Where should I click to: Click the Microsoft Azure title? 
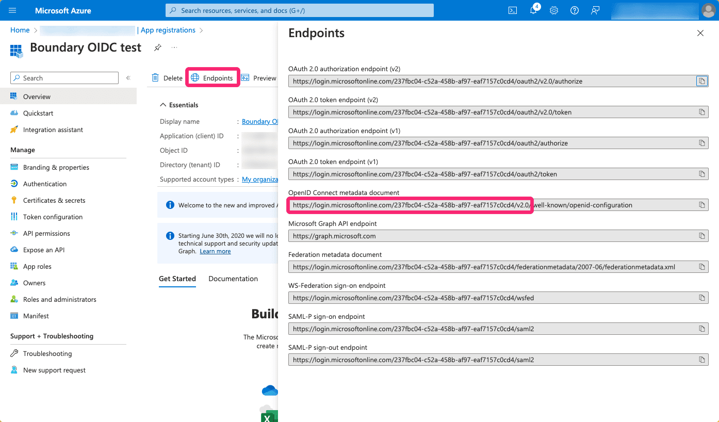coord(63,10)
